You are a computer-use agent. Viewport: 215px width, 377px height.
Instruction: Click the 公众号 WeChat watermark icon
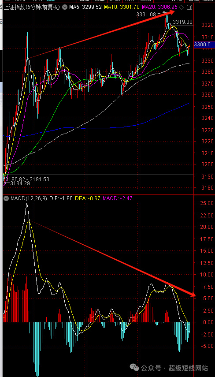click(x=134, y=367)
